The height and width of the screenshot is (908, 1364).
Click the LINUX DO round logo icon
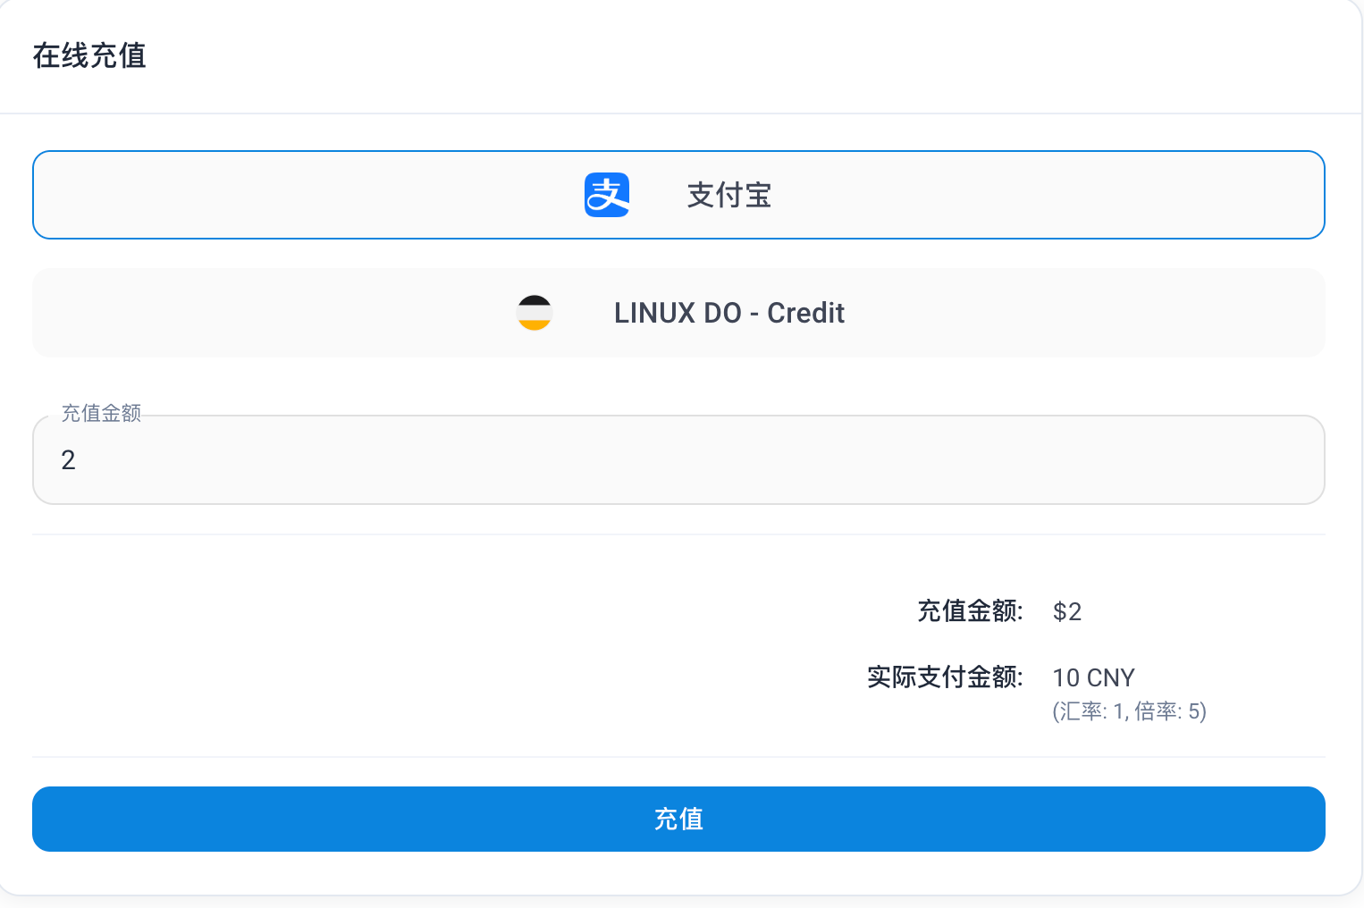[535, 313]
